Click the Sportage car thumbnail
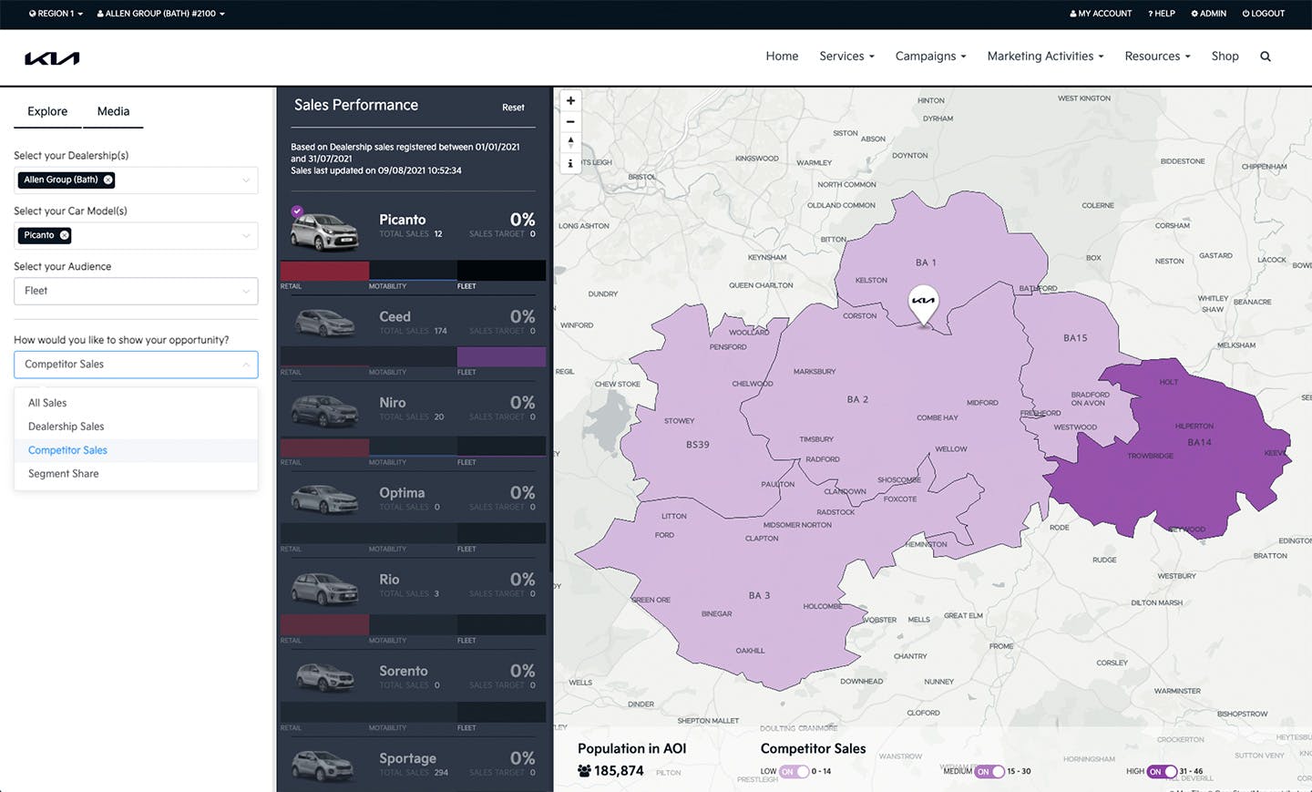This screenshot has height=792, width=1312. click(x=324, y=765)
